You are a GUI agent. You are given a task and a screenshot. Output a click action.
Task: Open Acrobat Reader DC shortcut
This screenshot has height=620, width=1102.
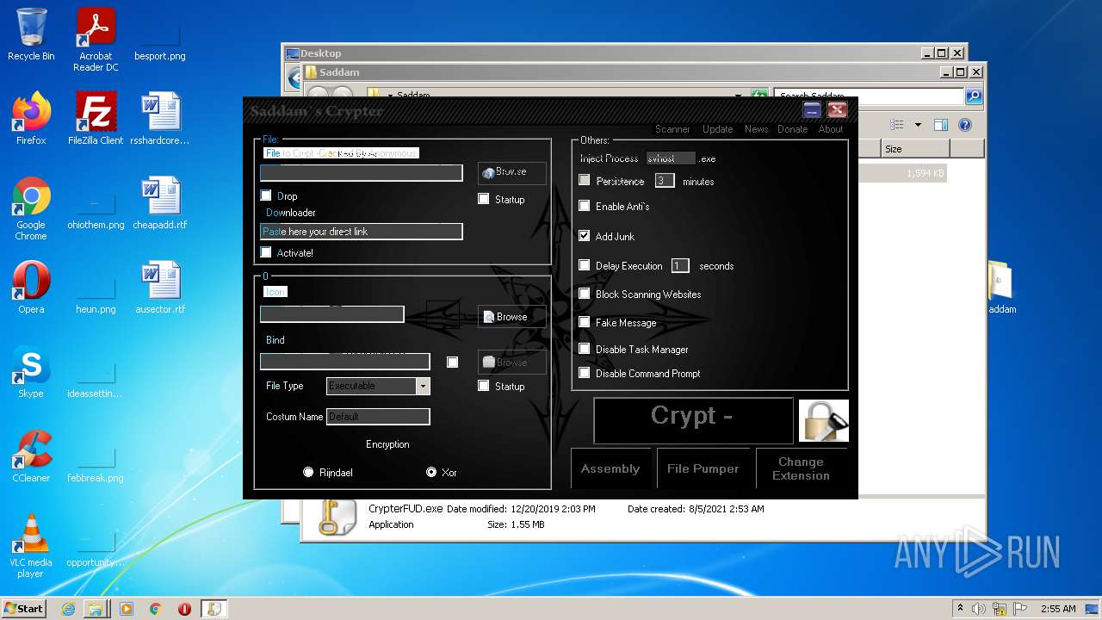tap(96, 40)
